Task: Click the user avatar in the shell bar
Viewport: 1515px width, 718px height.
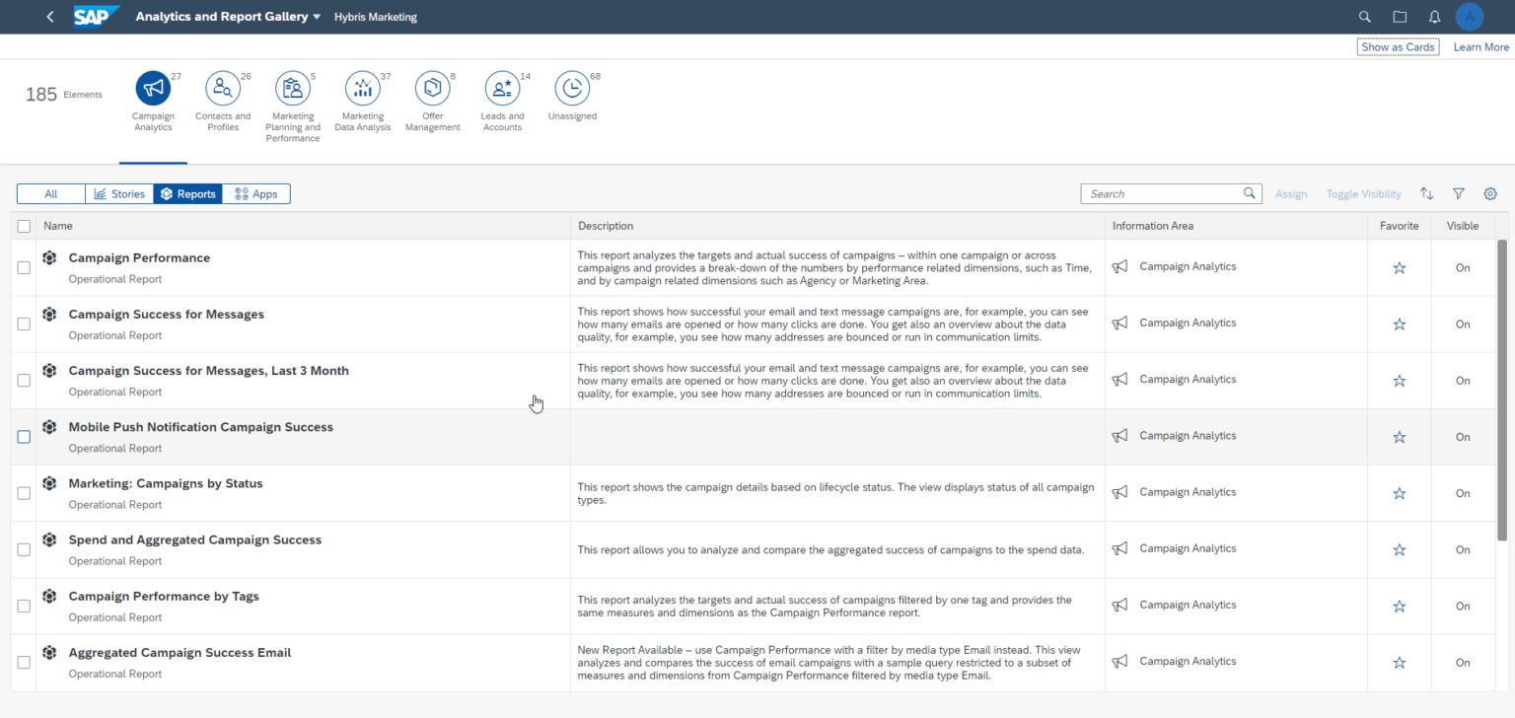Action: click(1469, 16)
